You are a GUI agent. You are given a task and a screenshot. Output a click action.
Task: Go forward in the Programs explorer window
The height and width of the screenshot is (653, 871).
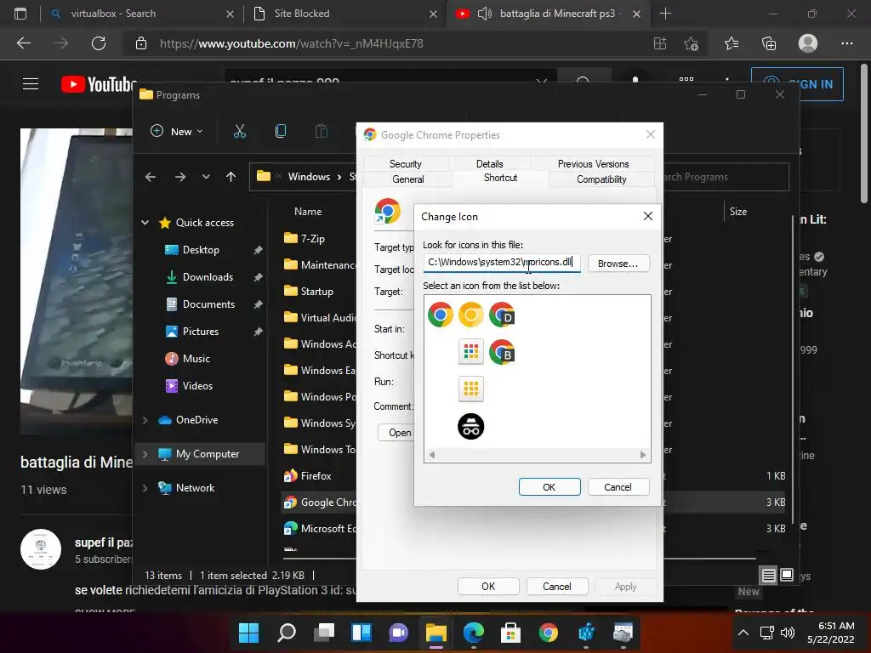click(180, 177)
